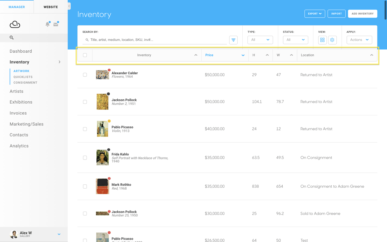Sort the Price column descending

[x=243, y=55]
